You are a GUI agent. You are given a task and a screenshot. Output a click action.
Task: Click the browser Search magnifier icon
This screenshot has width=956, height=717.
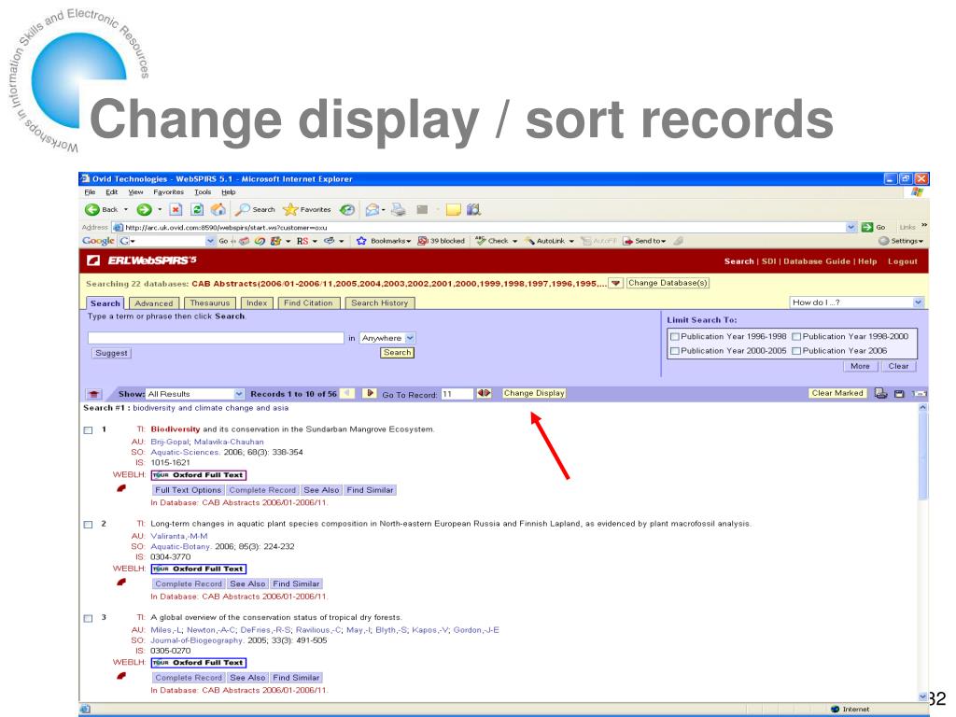[244, 209]
